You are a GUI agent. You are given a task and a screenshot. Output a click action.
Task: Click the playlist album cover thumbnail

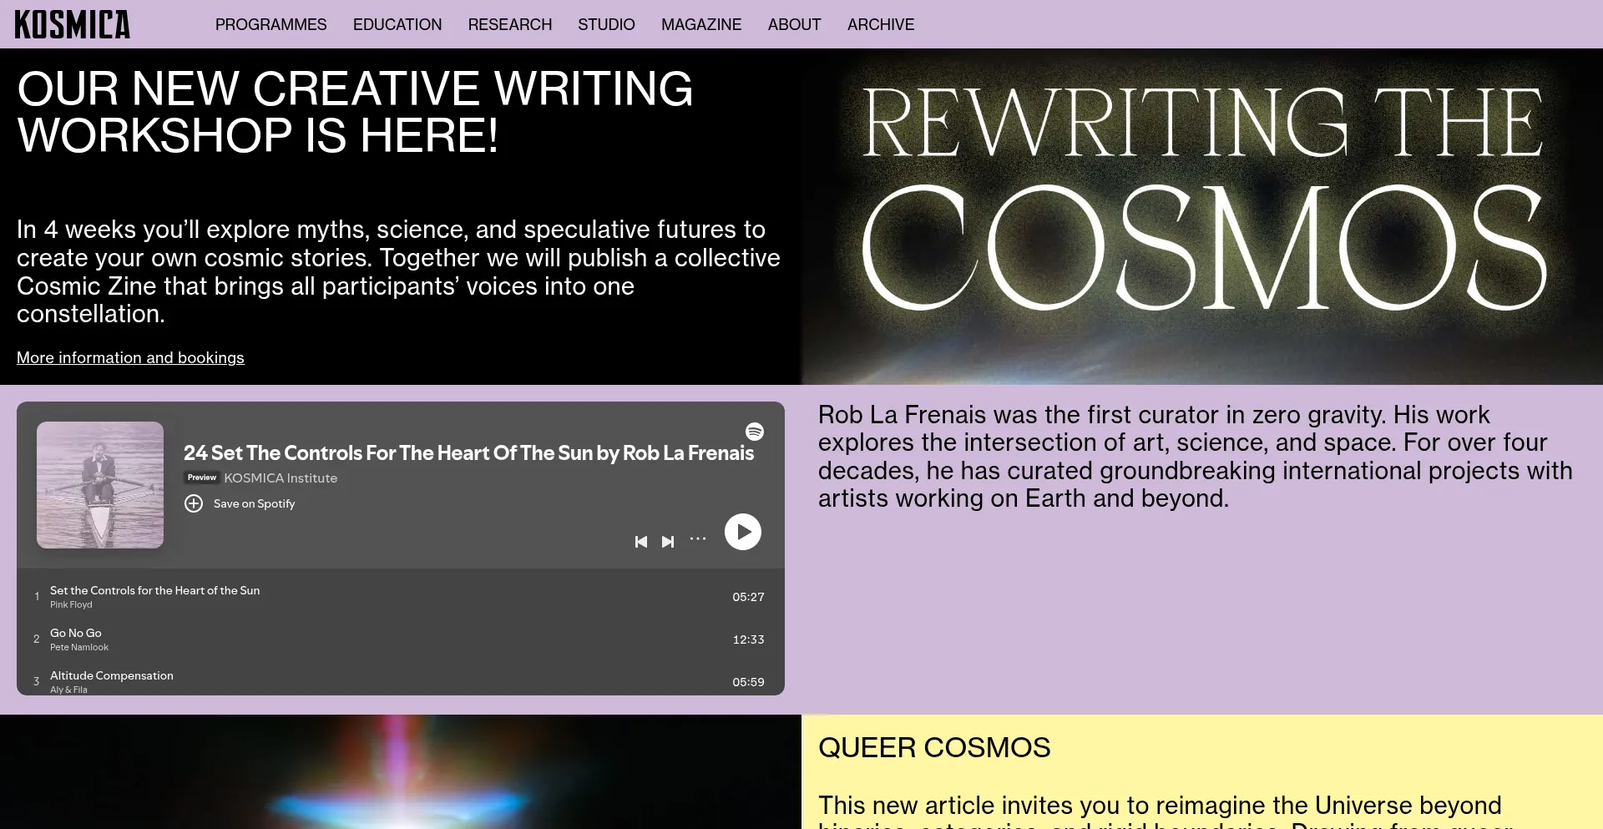100,485
